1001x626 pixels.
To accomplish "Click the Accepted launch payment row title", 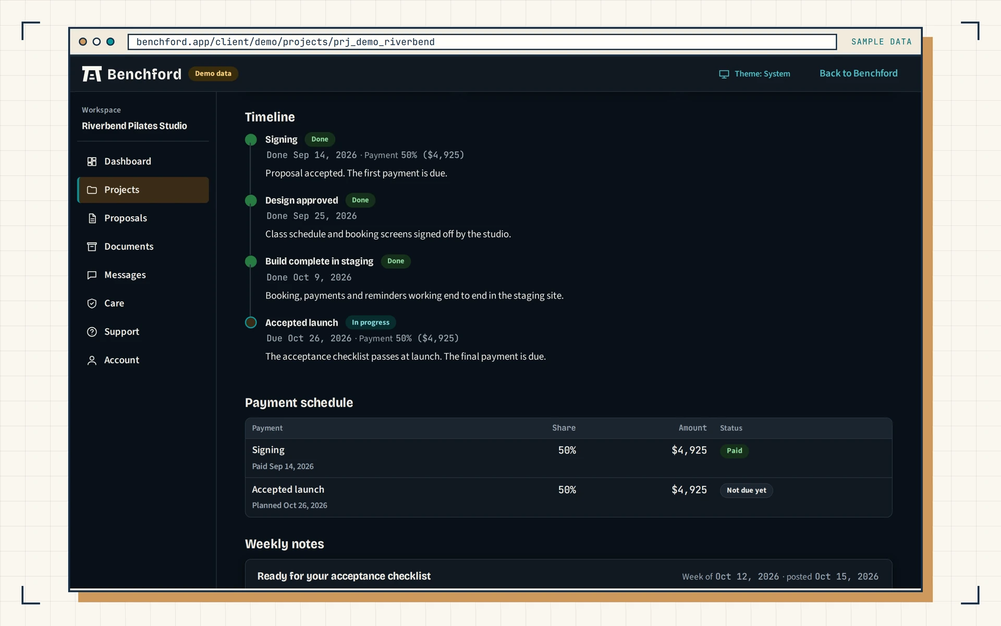I will click(288, 489).
